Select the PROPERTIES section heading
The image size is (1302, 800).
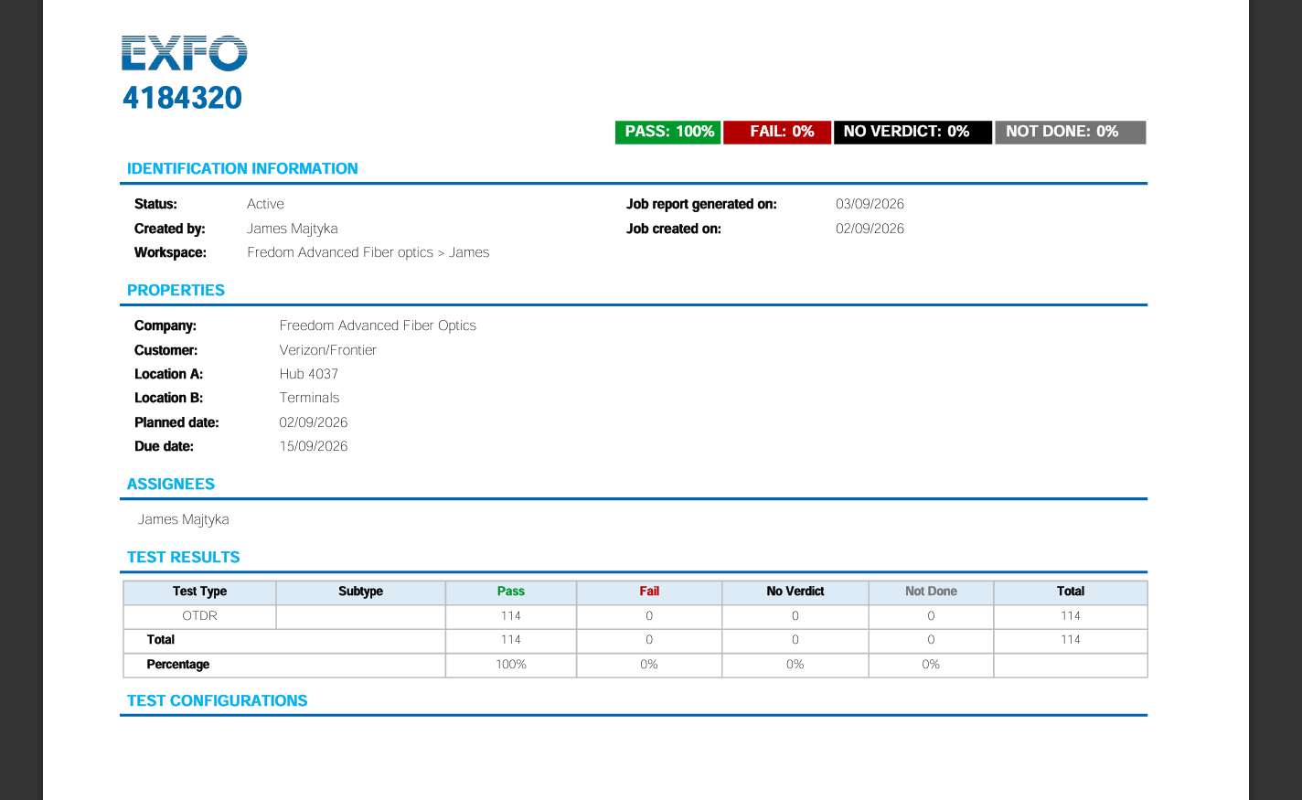click(176, 290)
